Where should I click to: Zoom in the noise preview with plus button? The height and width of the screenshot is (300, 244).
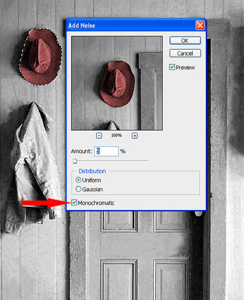[135, 136]
